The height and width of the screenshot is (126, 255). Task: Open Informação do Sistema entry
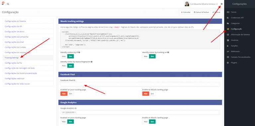pyautogui.click(x=240, y=34)
